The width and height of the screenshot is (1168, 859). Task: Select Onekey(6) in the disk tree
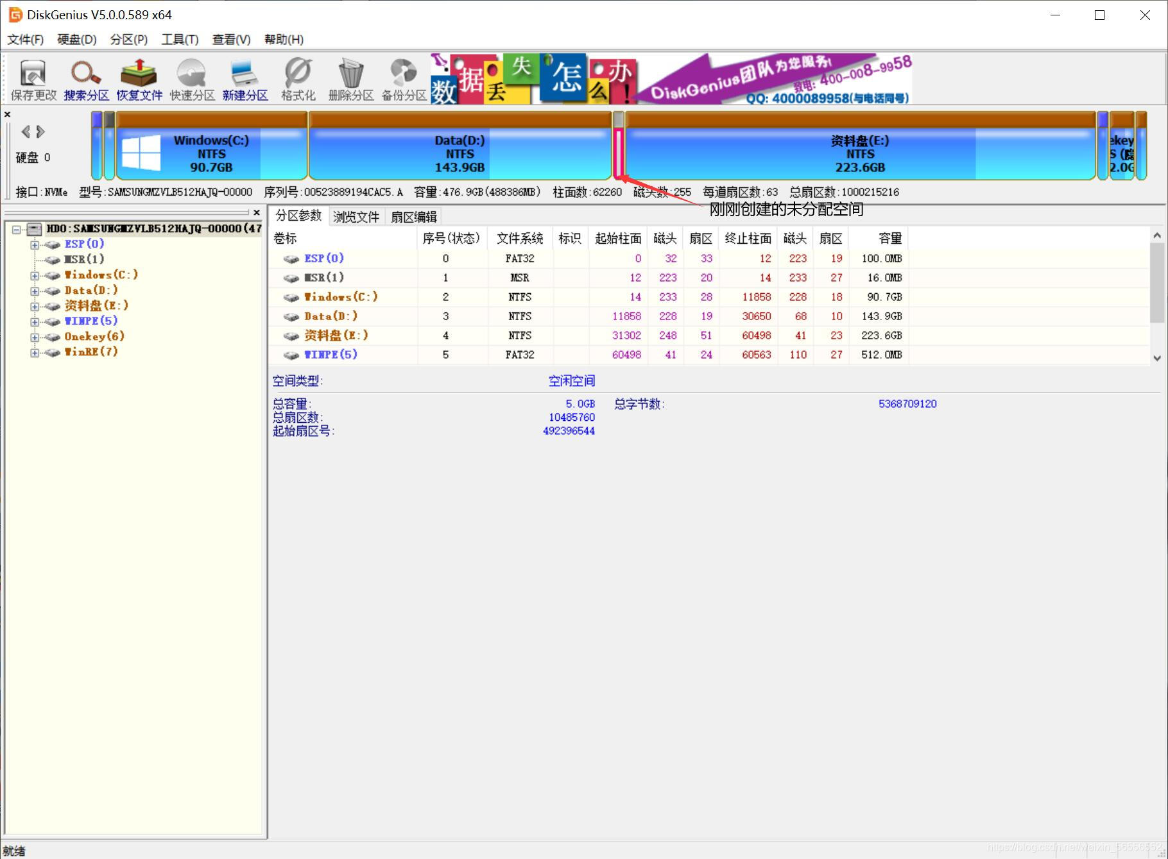point(94,336)
